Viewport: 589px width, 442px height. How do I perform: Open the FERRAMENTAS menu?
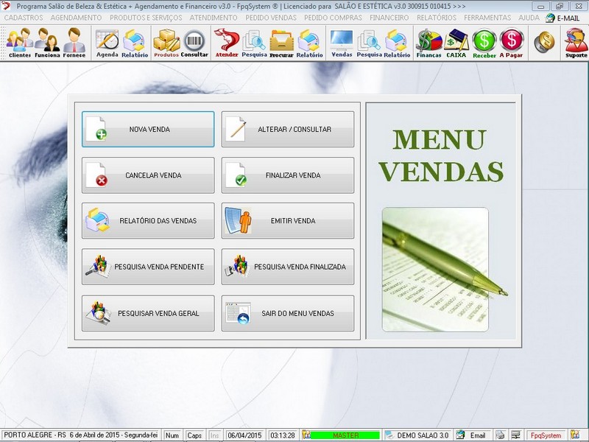coord(487,18)
